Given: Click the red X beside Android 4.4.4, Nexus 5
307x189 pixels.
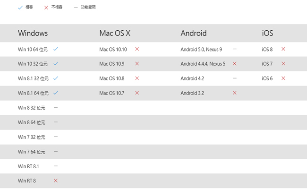Looking at the screenshot, I should (235, 63).
